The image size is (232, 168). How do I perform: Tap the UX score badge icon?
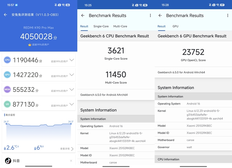click(x=7, y=104)
